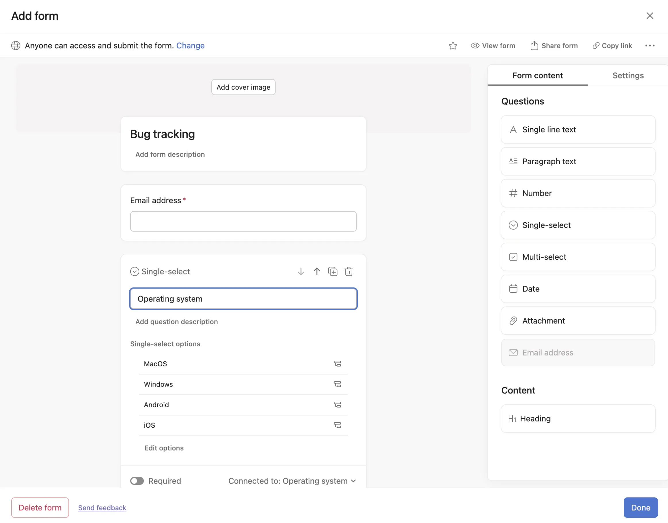Switch to the Form content tab
Viewport: 668px width, 523px height.
[538, 75]
